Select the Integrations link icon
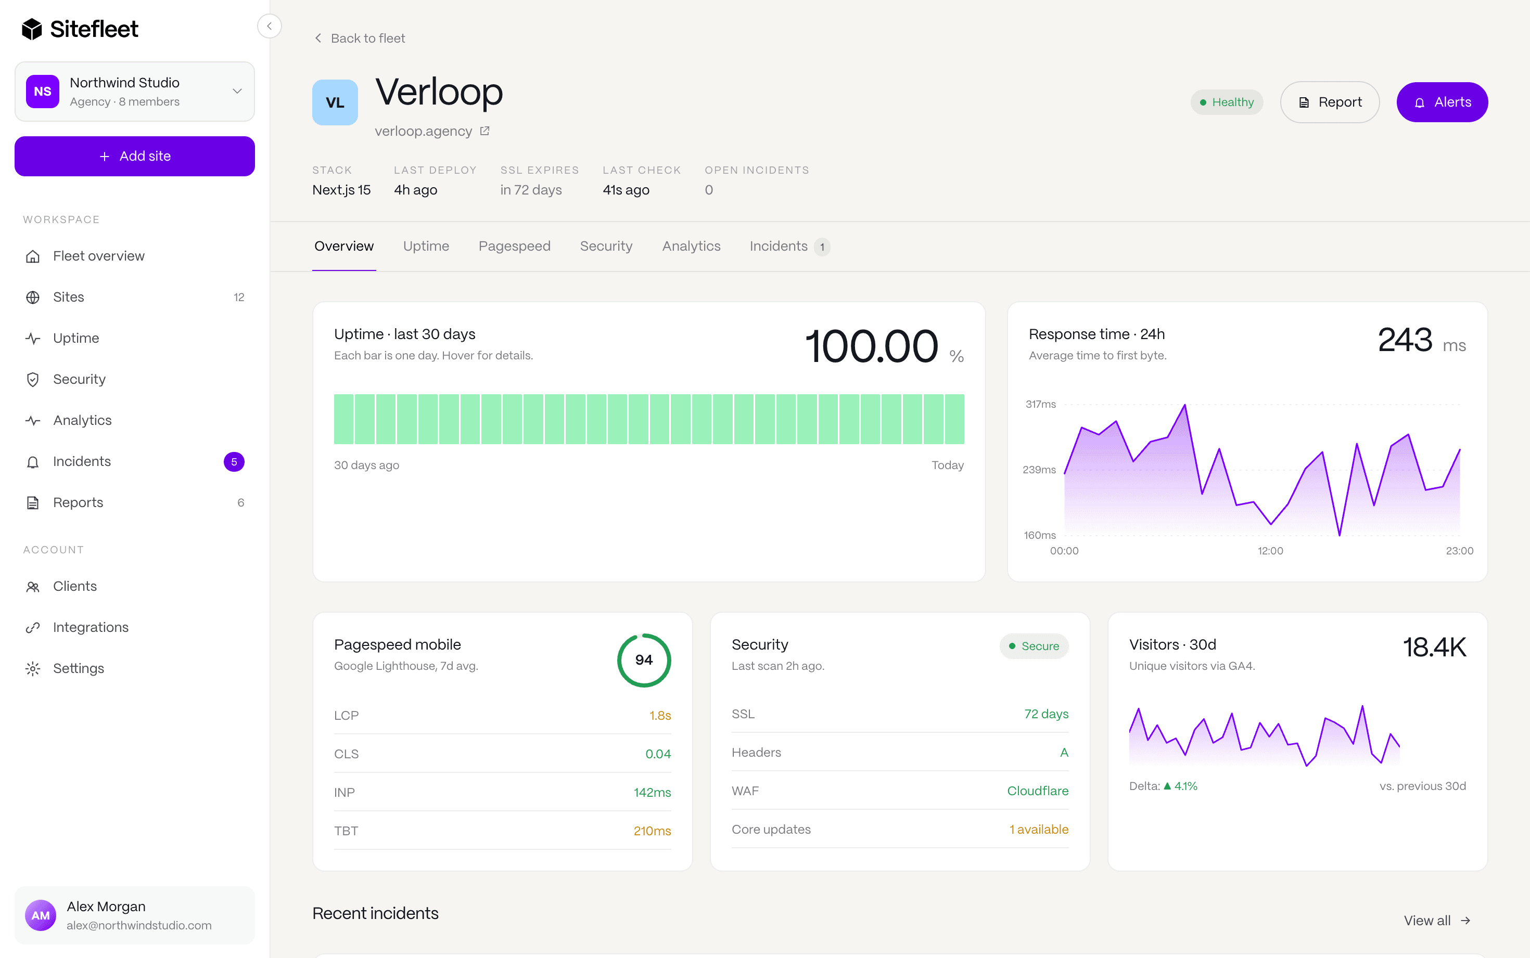This screenshot has height=958, width=1530. tap(34, 627)
